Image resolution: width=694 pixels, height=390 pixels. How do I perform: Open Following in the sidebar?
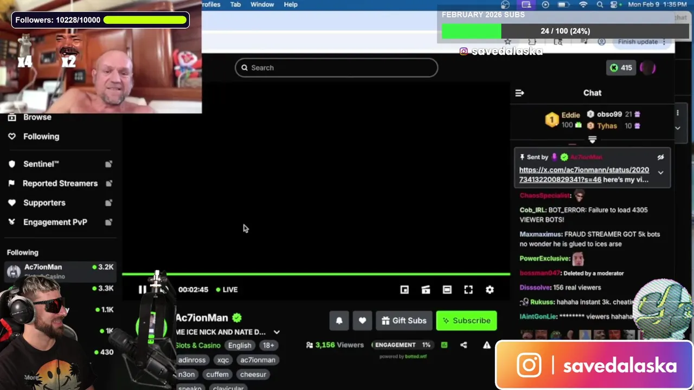click(x=41, y=136)
